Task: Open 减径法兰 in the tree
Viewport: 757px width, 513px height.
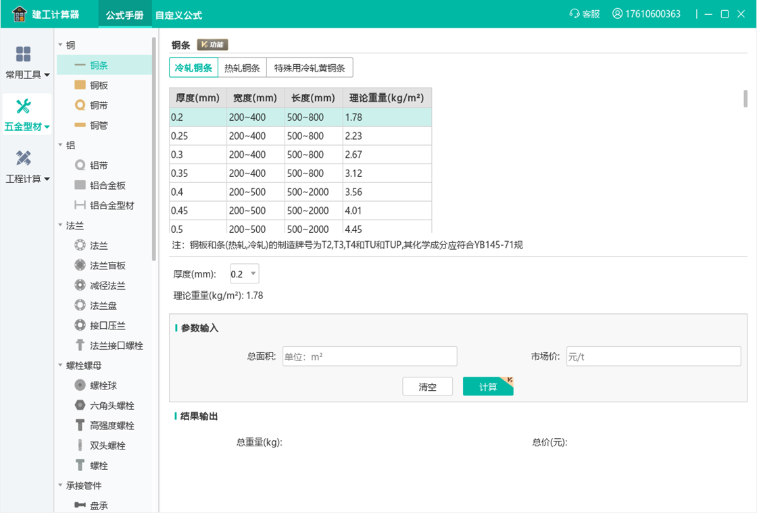Action: pos(107,286)
